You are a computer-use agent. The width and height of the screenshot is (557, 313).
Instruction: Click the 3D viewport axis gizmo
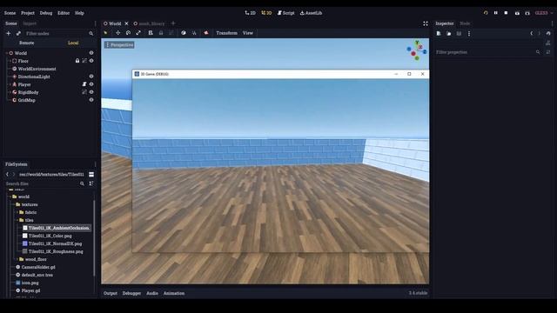(x=417, y=50)
